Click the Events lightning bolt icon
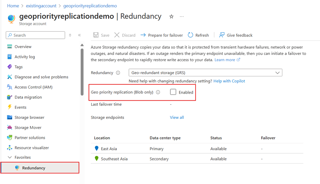 (10, 107)
